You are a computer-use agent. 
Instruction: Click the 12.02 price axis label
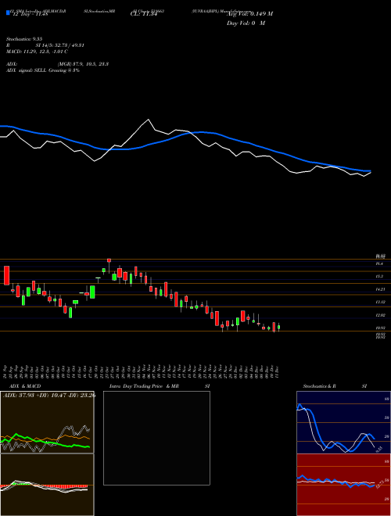coord(380,315)
